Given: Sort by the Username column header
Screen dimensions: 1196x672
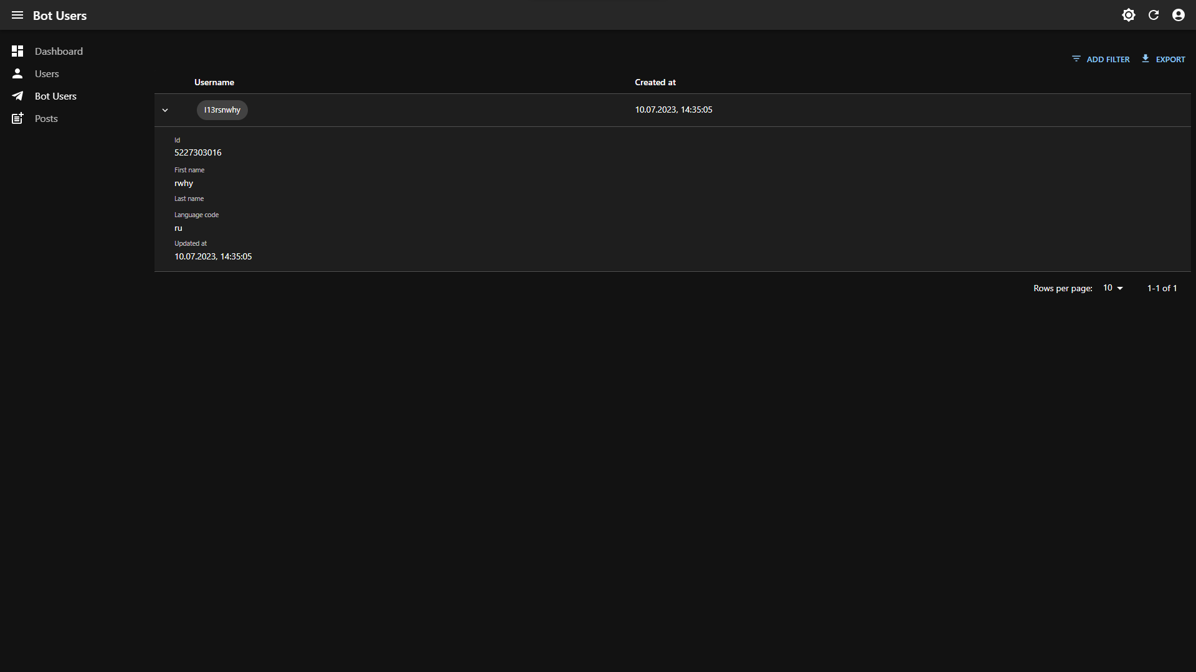Looking at the screenshot, I should (x=214, y=82).
